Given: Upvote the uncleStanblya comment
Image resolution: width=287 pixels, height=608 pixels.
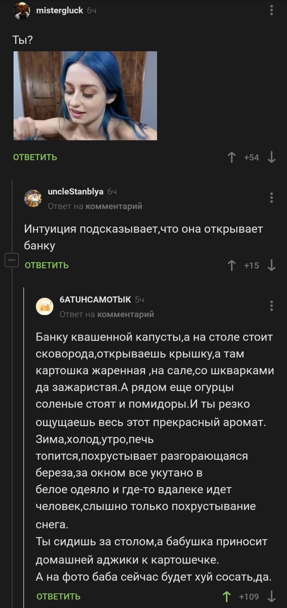Looking at the screenshot, I should point(232,265).
